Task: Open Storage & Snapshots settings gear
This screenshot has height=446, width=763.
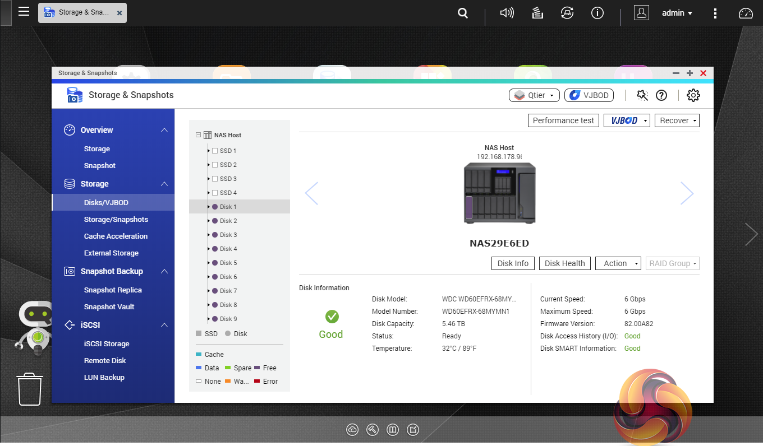Action: coord(693,95)
